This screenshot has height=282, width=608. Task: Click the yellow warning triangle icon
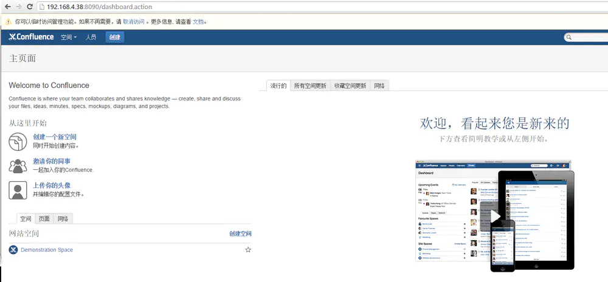tap(8, 22)
